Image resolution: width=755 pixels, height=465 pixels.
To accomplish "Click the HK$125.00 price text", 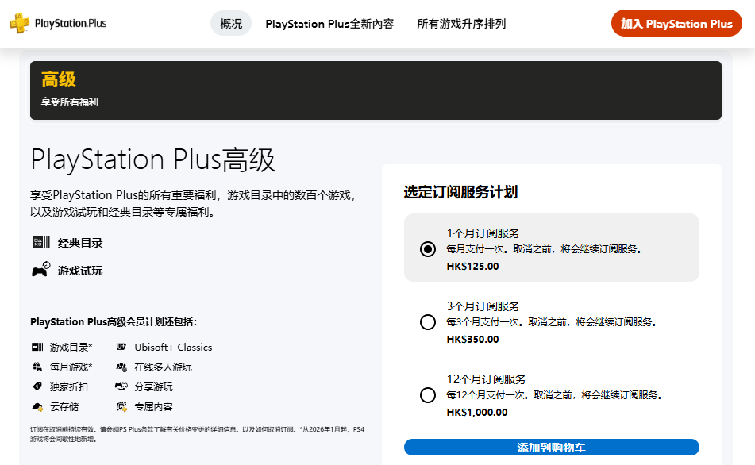I will point(473,266).
